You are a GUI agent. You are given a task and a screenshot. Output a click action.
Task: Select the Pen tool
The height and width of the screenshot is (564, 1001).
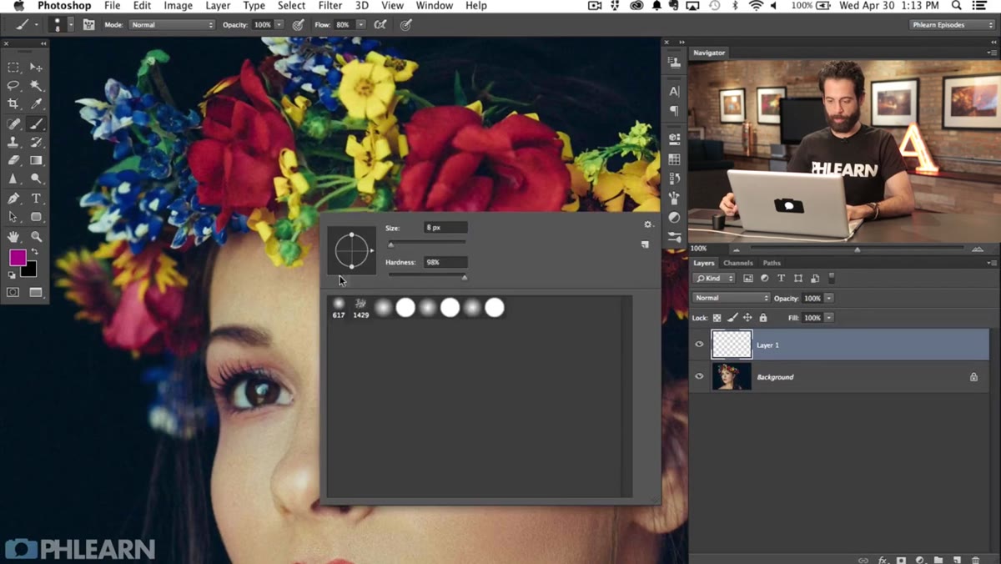(x=13, y=199)
